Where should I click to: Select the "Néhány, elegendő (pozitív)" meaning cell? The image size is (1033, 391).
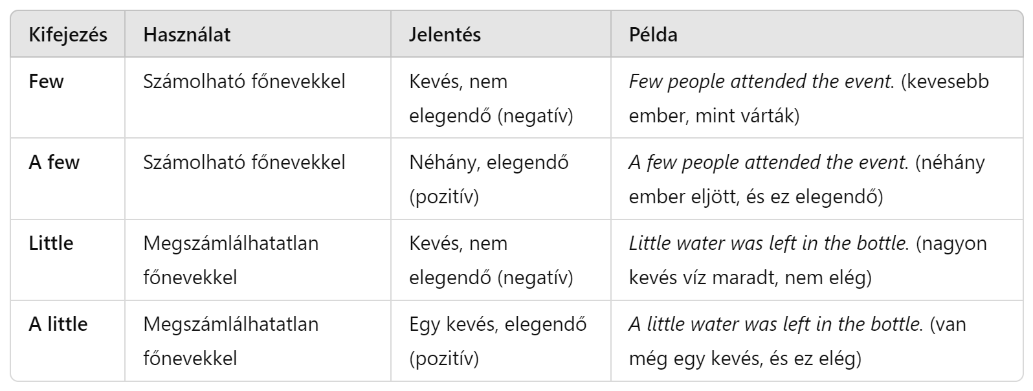[489, 179]
